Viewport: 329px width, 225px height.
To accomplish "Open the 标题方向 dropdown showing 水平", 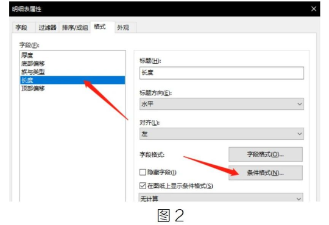I will coord(222,104).
